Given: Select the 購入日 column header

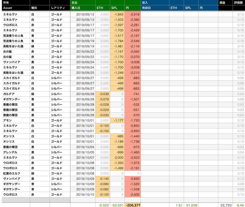Looking at the screenshot, I should tap(77, 8).
